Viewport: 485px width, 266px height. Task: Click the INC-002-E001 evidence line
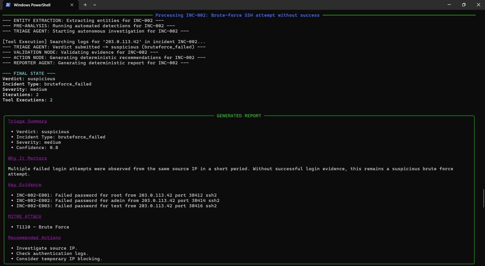pyautogui.click(x=117, y=195)
